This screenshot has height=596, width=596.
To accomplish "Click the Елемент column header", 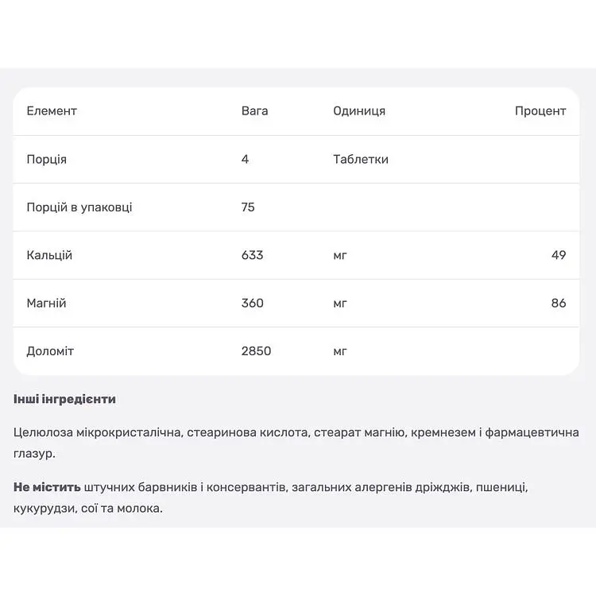I will click(52, 111).
